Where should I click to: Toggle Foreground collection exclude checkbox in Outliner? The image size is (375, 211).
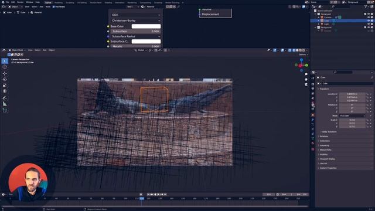click(365, 14)
